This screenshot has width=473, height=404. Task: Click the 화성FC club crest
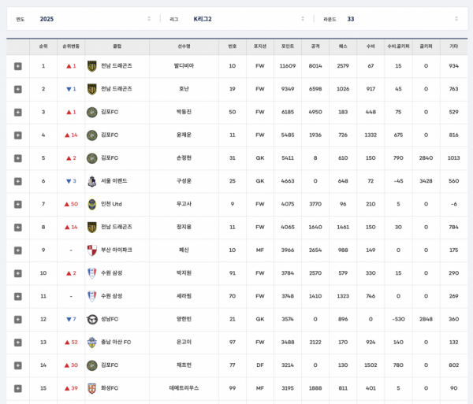[x=92, y=388]
